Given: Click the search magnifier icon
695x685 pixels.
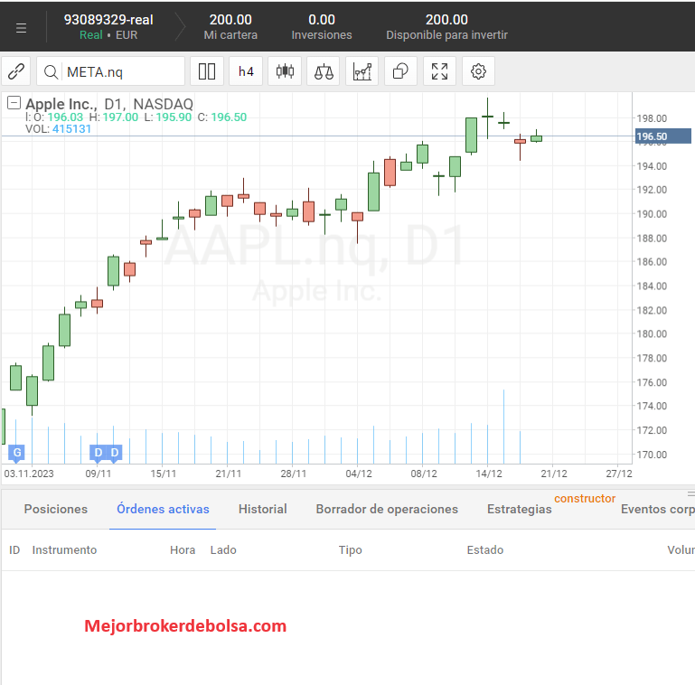Looking at the screenshot, I should point(51,71).
